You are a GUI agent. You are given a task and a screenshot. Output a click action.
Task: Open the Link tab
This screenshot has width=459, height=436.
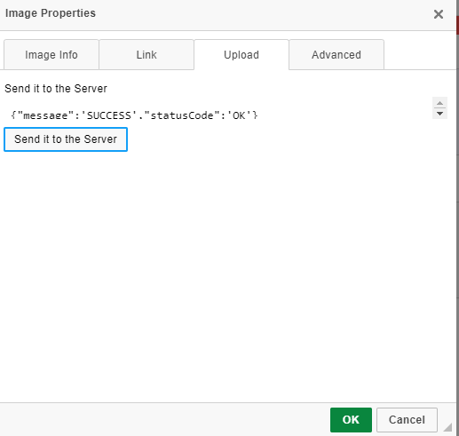146,55
